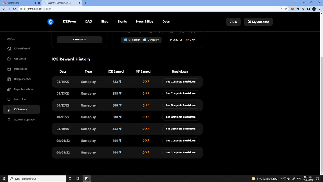Viewport: 323px width, 182px height.
Task: Click the Claim 0 ICE button
Action: [79, 40]
